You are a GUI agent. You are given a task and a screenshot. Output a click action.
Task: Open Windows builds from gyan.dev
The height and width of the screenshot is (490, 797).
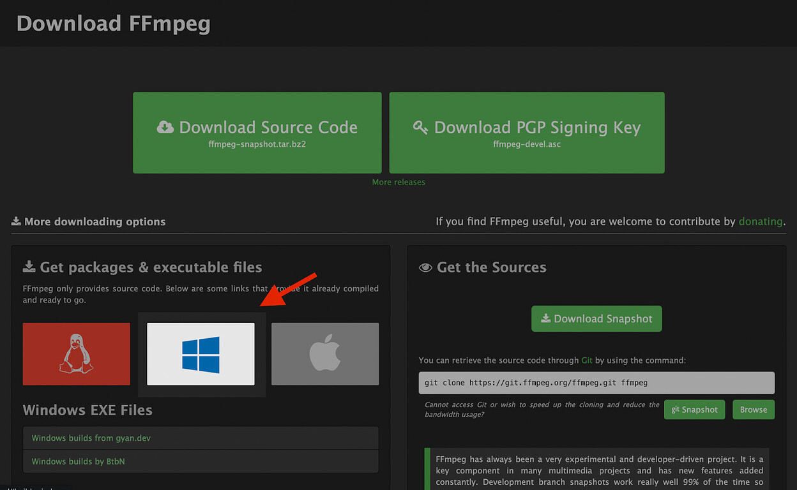click(92, 438)
